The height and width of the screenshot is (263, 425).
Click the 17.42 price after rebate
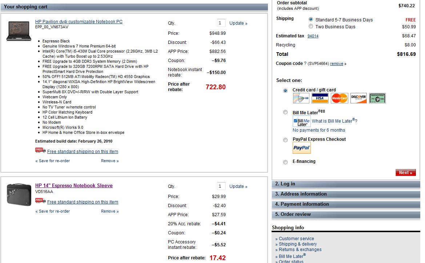pos(218,258)
